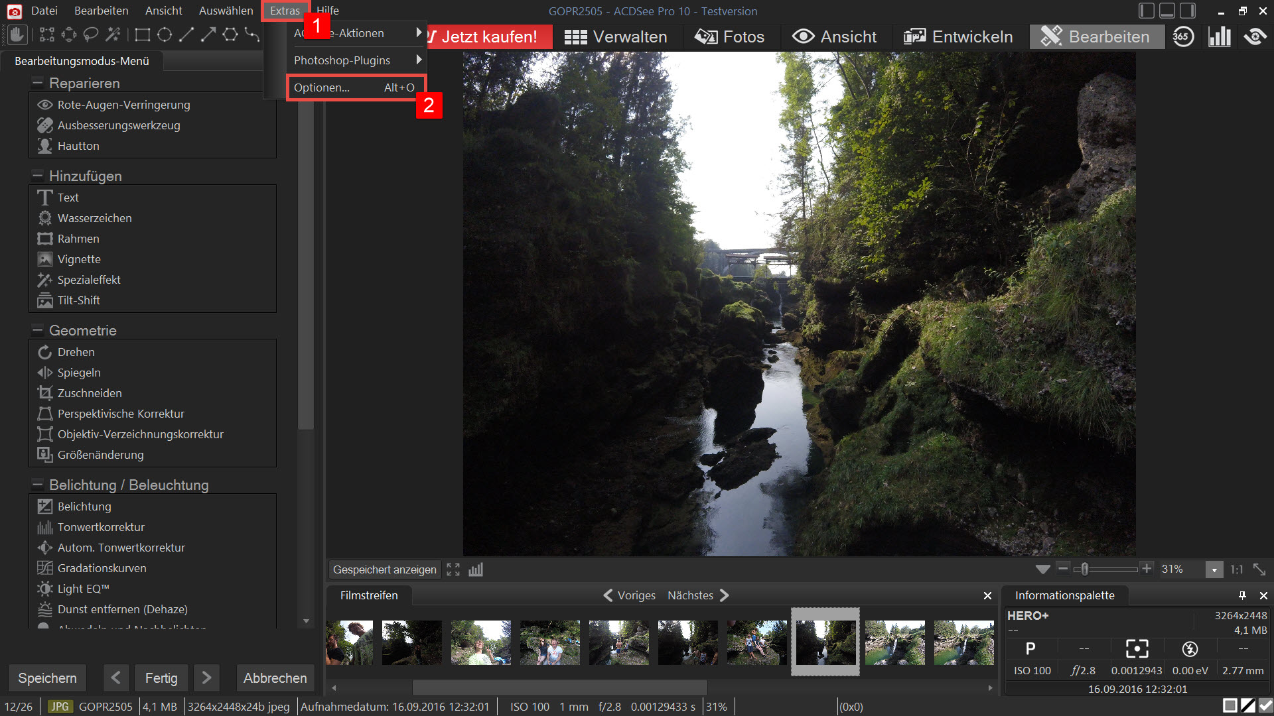Click Gespeichert anzeigen button
1274x716 pixels.
point(385,569)
